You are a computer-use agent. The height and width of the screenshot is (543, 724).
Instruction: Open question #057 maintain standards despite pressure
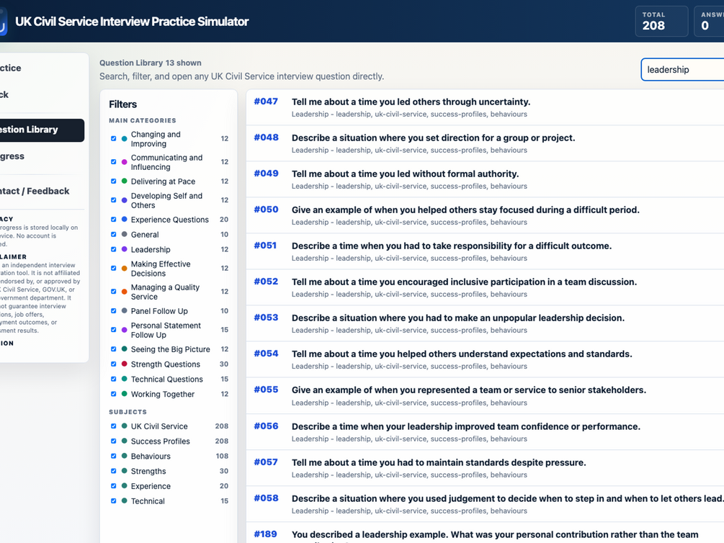click(485, 467)
